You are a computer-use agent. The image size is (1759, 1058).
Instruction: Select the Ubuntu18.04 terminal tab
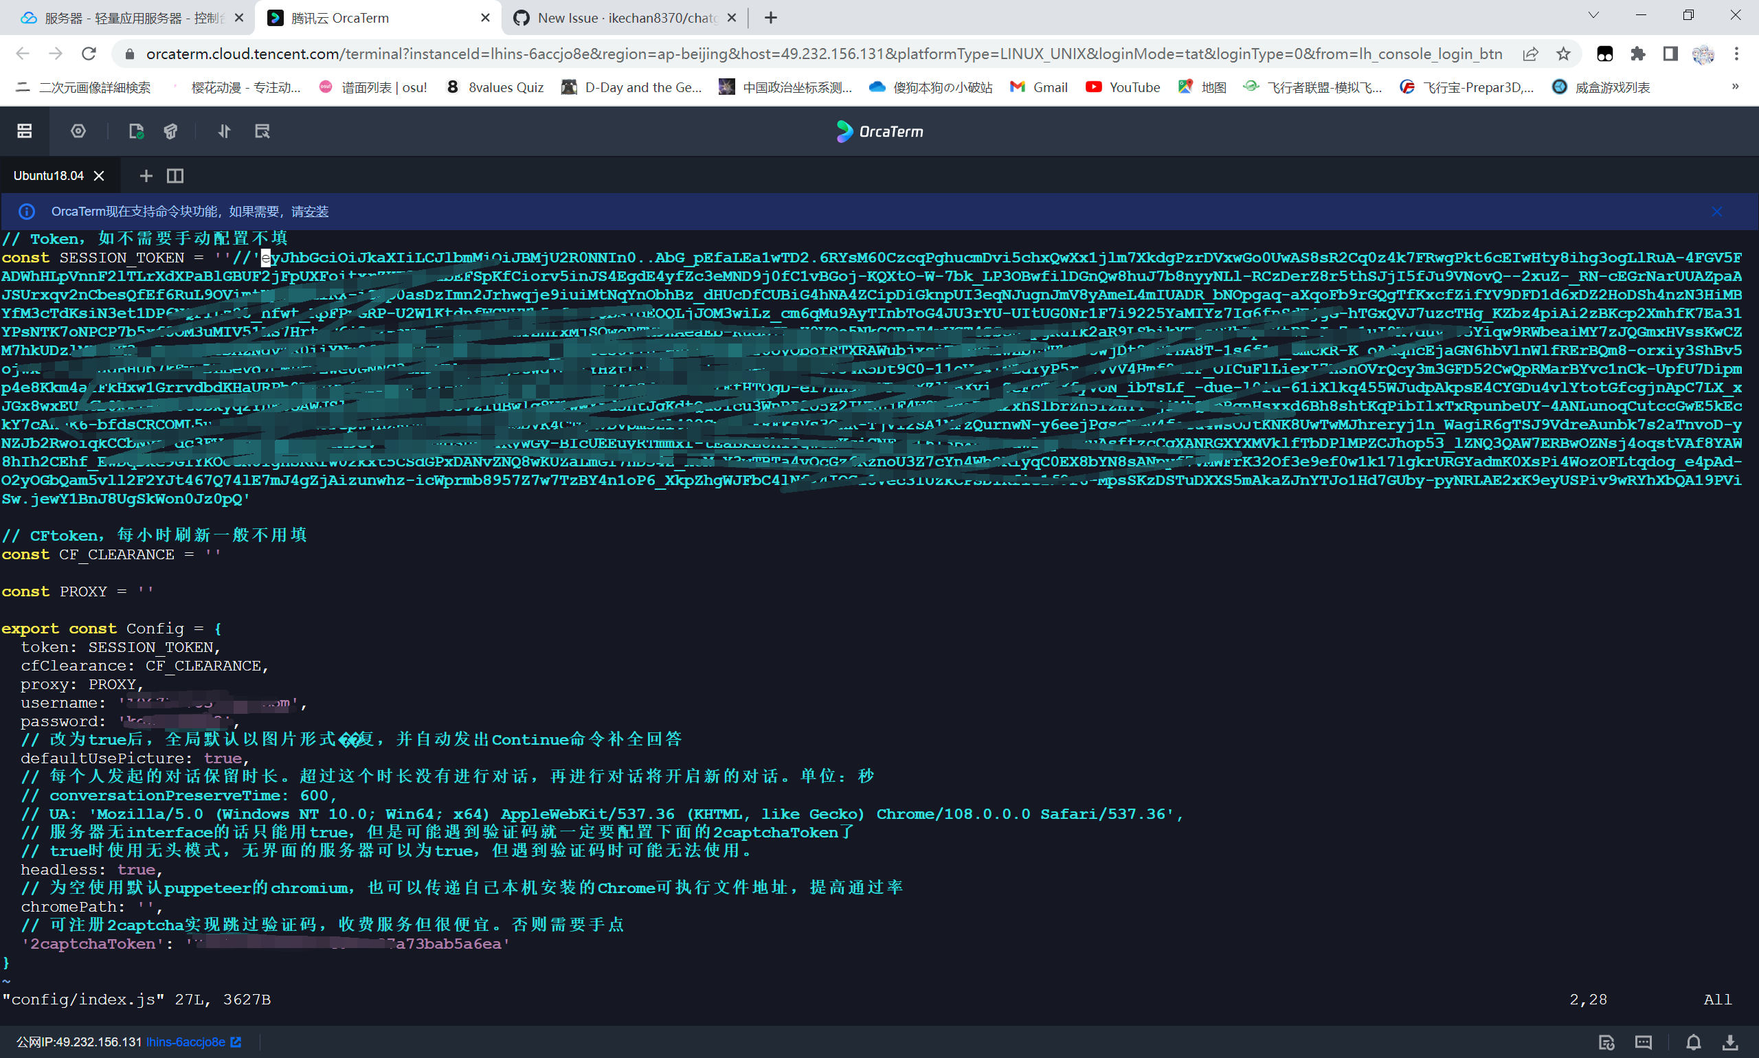pos(50,175)
